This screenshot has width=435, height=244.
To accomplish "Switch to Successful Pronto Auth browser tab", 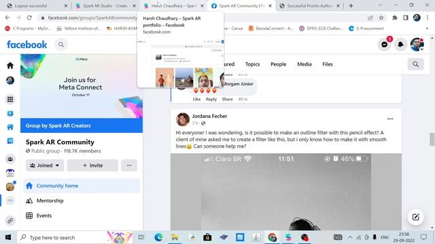I will point(309,5).
